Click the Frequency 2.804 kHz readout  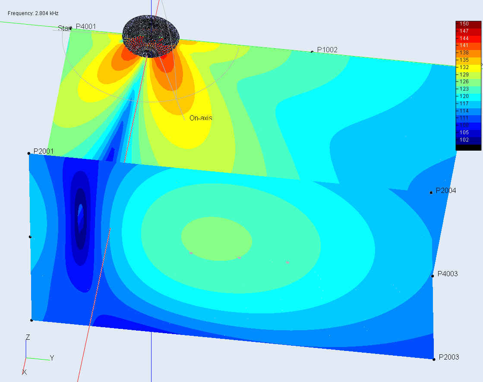click(33, 13)
